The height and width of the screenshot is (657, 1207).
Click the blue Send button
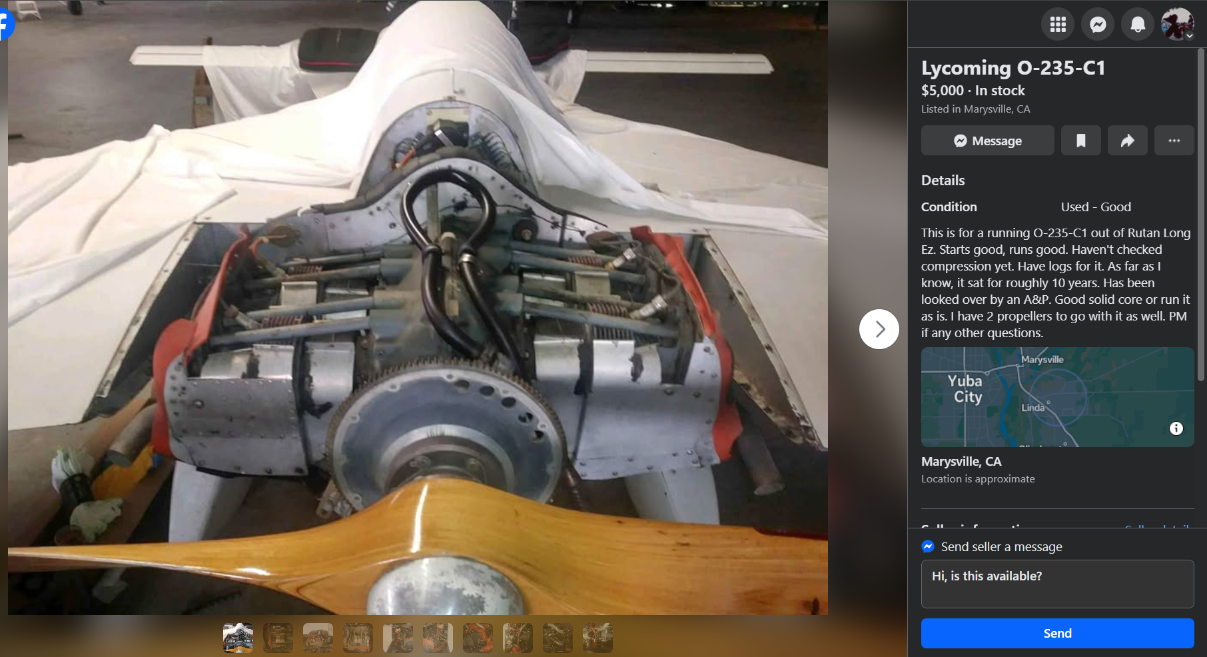click(1057, 633)
